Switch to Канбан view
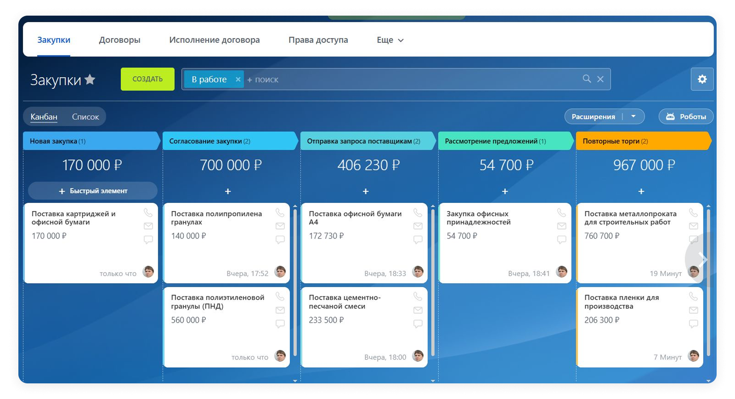The image size is (735, 399). 44,117
